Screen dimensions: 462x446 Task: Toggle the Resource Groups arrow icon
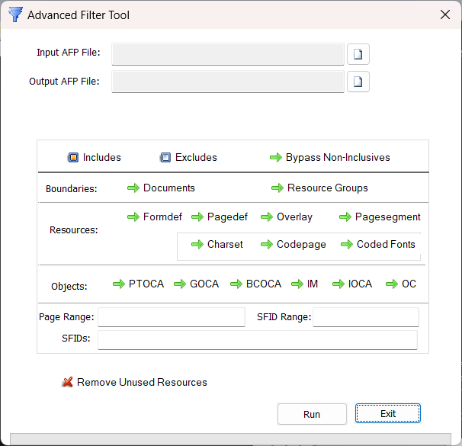tap(278, 188)
